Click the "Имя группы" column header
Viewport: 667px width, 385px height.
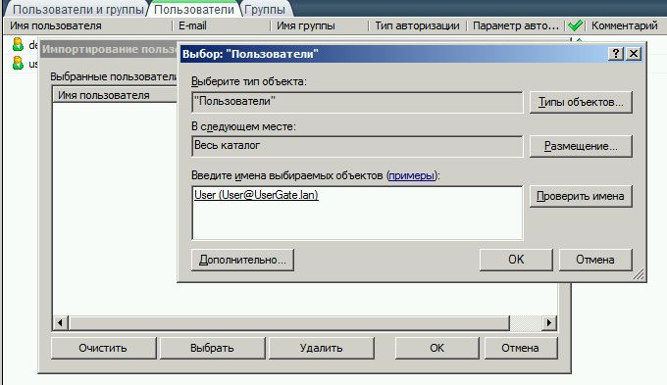[319, 25]
